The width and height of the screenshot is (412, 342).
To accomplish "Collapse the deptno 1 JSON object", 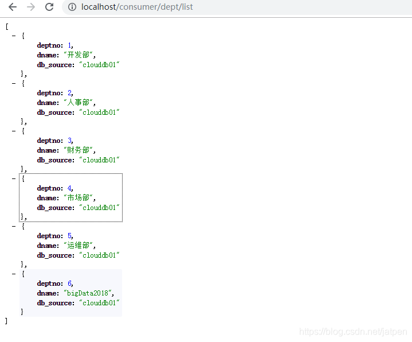I will 14,36.
